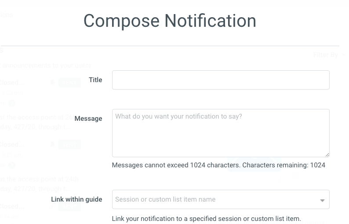This screenshot has height=224, width=349.
Task: Click the "Title" field label
Action: point(95,80)
